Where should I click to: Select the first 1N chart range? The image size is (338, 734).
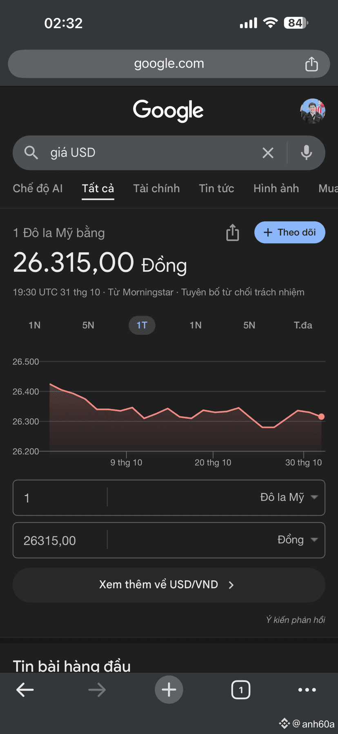coord(35,325)
